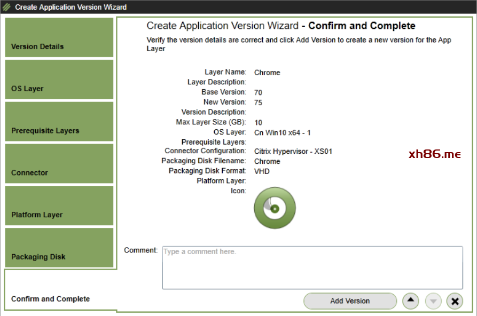This screenshot has height=316, width=477.
Task: Select the Packaging Disk tab
Action: click(x=59, y=248)
